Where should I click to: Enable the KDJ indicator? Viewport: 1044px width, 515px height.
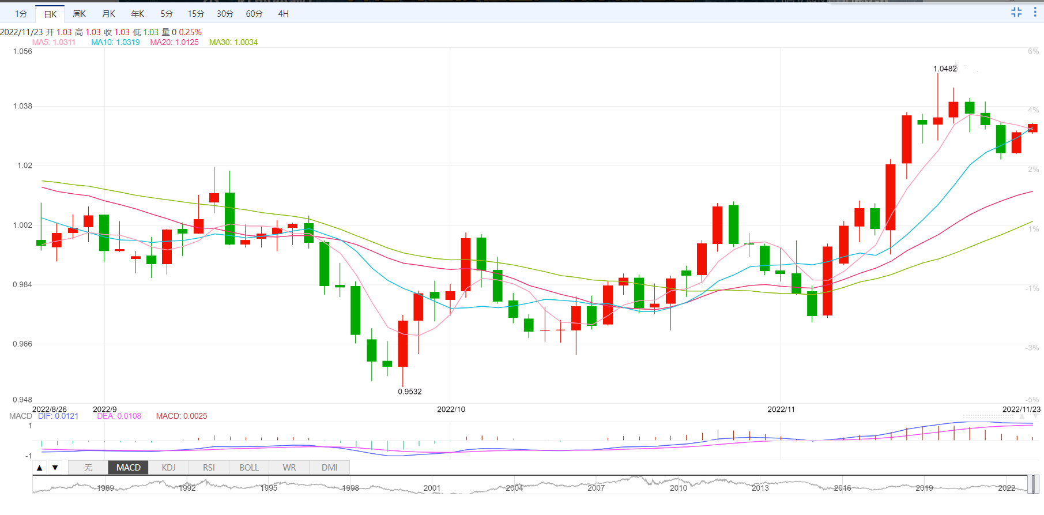click(168, 468)
